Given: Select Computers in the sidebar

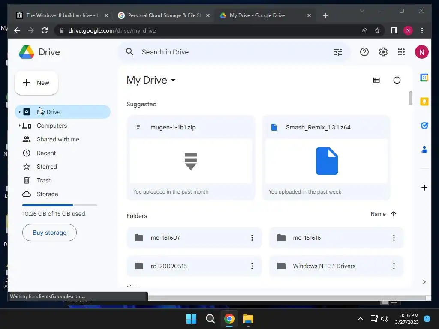Looking at the screenshot, I should [52, 126].
